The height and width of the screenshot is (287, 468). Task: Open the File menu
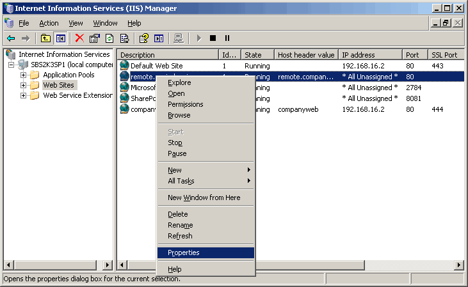[x=24, y=23]
